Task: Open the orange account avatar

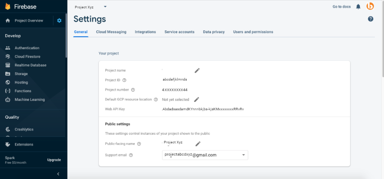Action: [370, 6]
